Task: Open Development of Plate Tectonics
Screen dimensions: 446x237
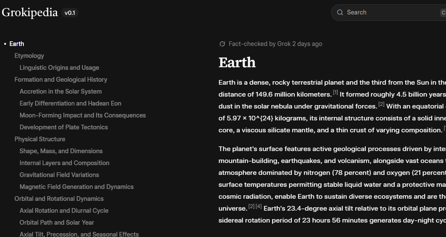Action: [x=63, y=127]
